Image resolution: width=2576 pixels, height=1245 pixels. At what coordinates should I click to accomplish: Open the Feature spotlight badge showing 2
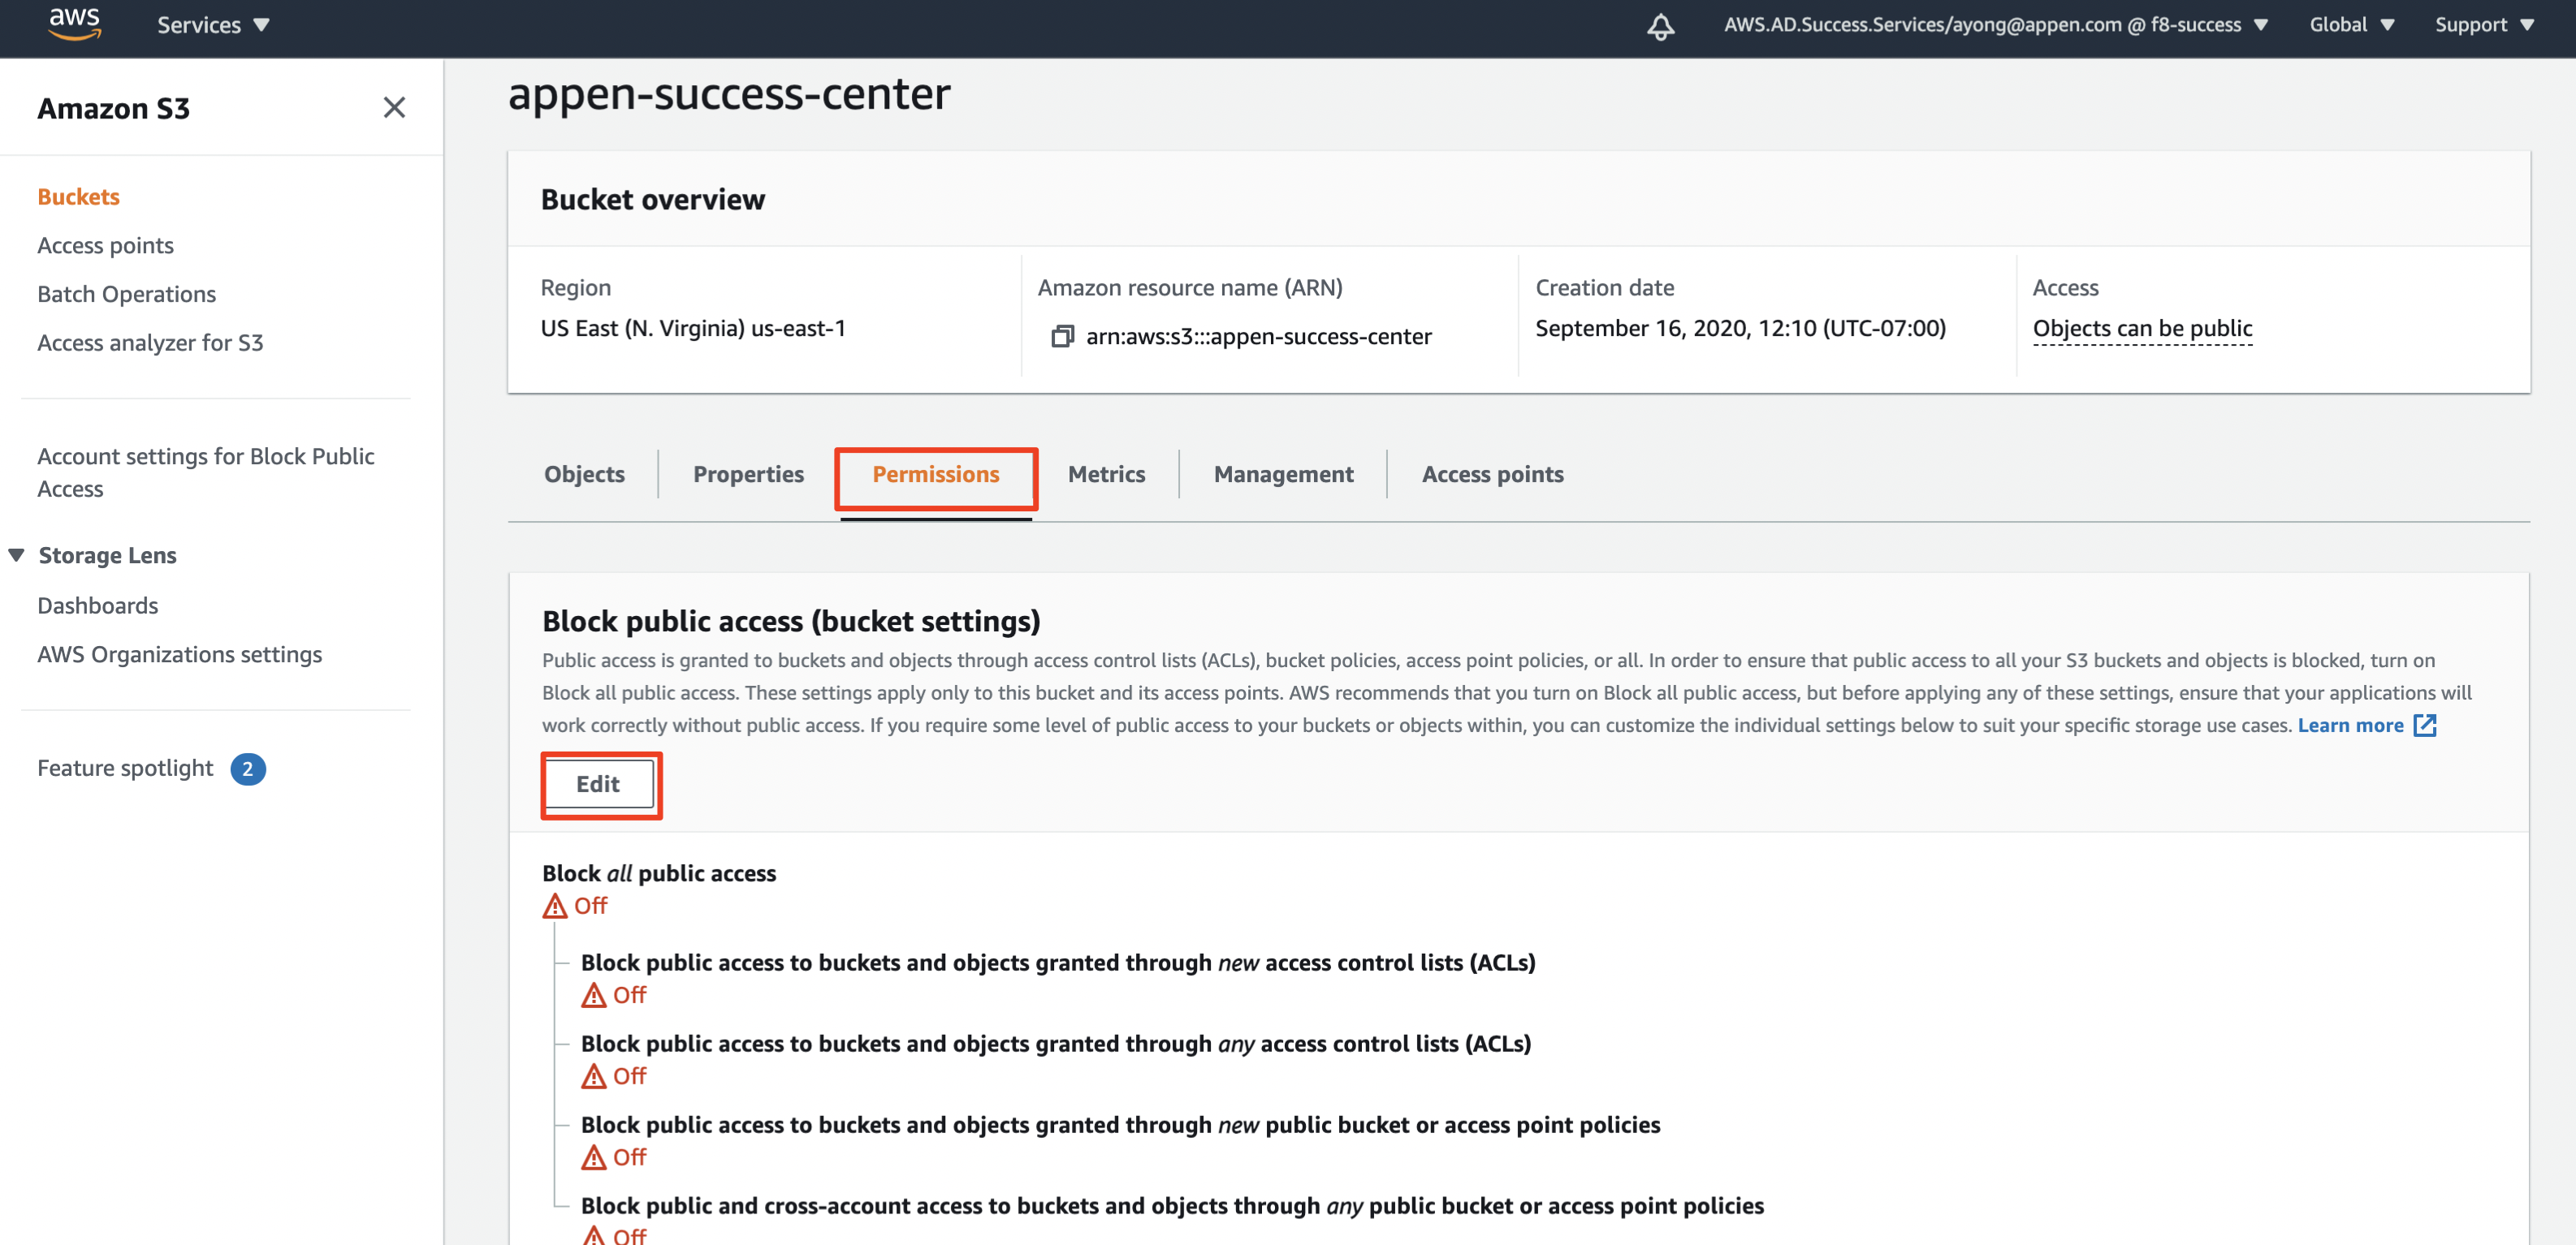[x=248, y=769]
